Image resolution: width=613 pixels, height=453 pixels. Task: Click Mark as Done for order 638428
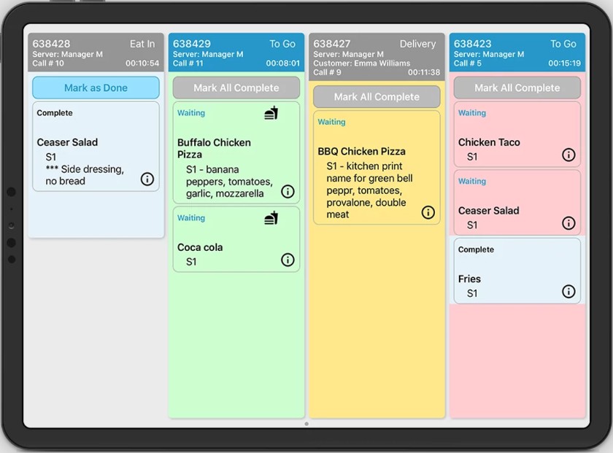pyautogui.click(x=96, y=88)
